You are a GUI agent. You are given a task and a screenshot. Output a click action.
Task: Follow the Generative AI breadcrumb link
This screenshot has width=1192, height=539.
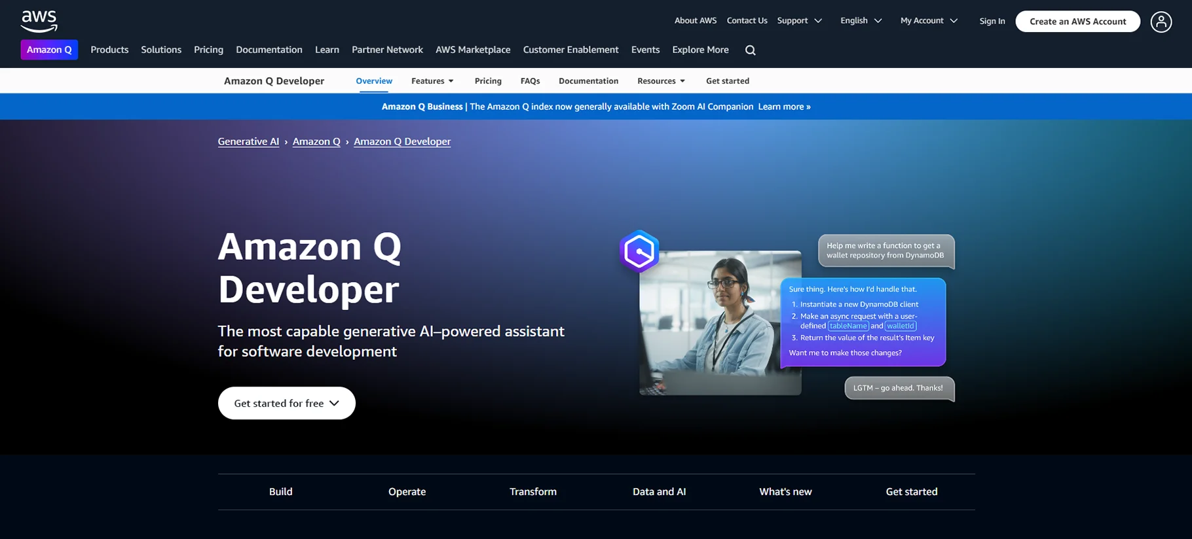tap(248, 141)
